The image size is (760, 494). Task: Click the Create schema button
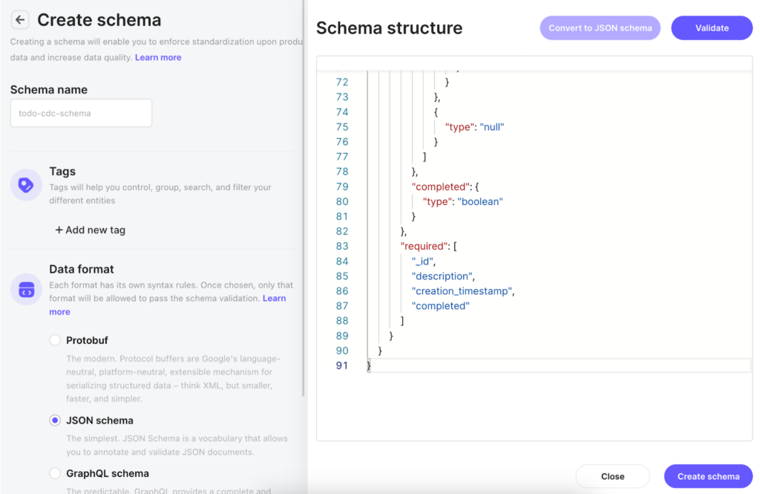[x=707, y=476]
